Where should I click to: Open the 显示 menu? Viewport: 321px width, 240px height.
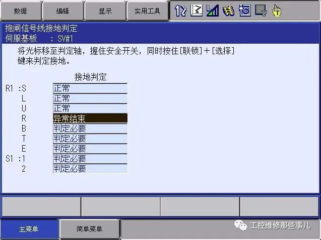(x=105, y=11)
